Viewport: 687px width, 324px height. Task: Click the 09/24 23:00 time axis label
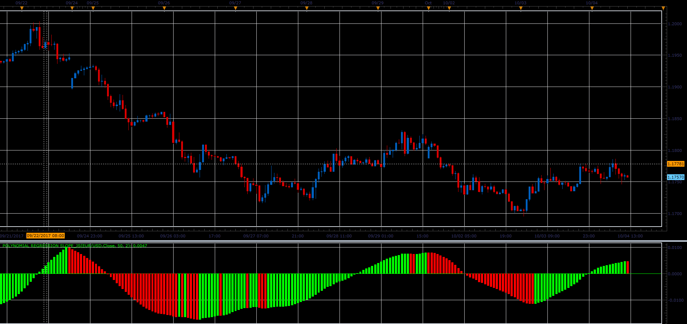90,236
